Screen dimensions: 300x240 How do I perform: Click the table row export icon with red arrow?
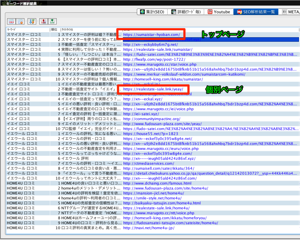pyautogui.click(x=11, y=21)
